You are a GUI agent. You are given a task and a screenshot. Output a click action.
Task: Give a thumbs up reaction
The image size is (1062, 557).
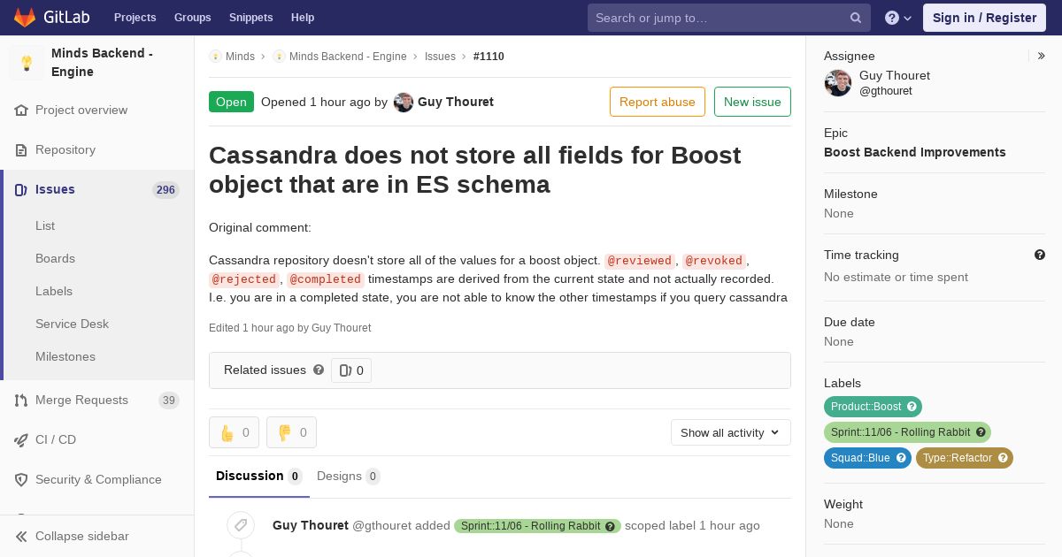234,432
